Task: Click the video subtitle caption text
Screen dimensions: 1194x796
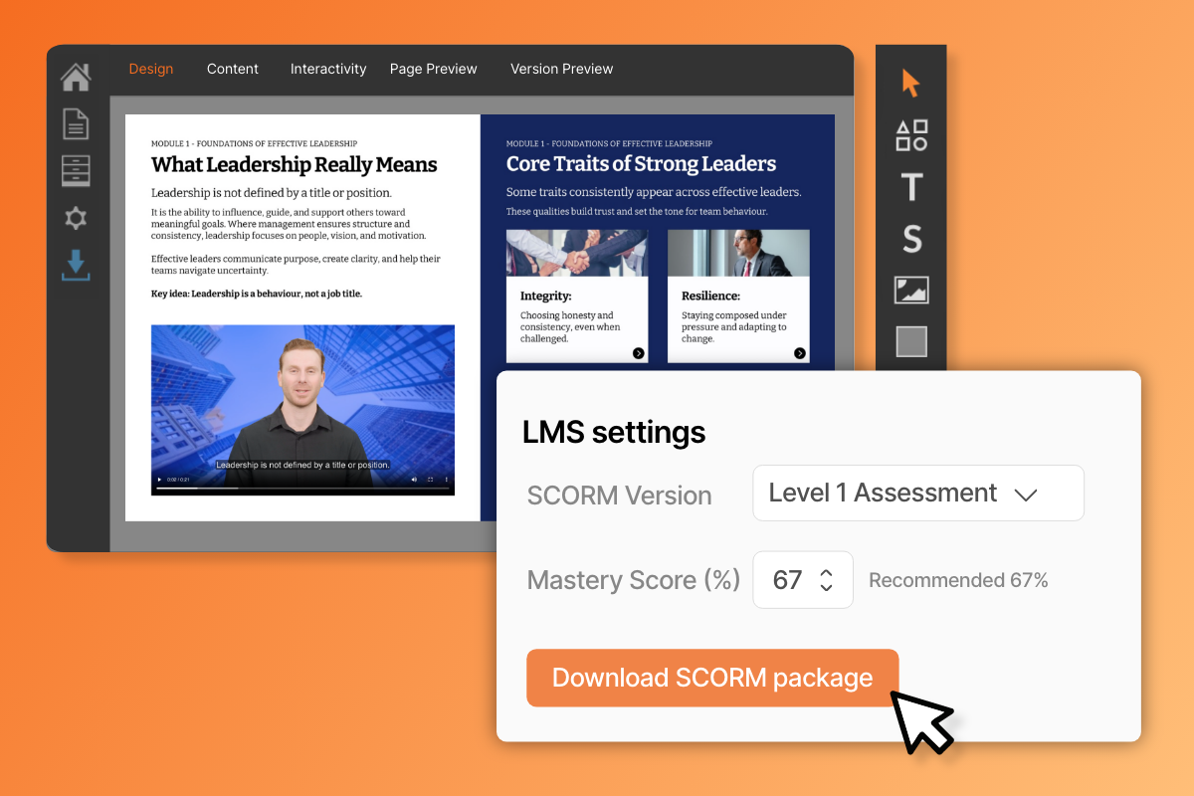Action: coord(302,465)
